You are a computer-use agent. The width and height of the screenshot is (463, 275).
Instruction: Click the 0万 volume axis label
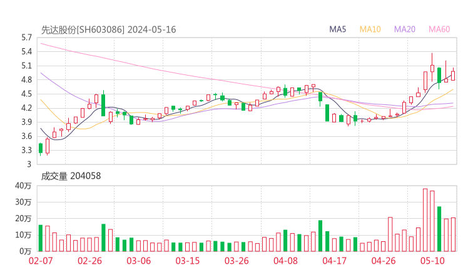click(25, 251)
